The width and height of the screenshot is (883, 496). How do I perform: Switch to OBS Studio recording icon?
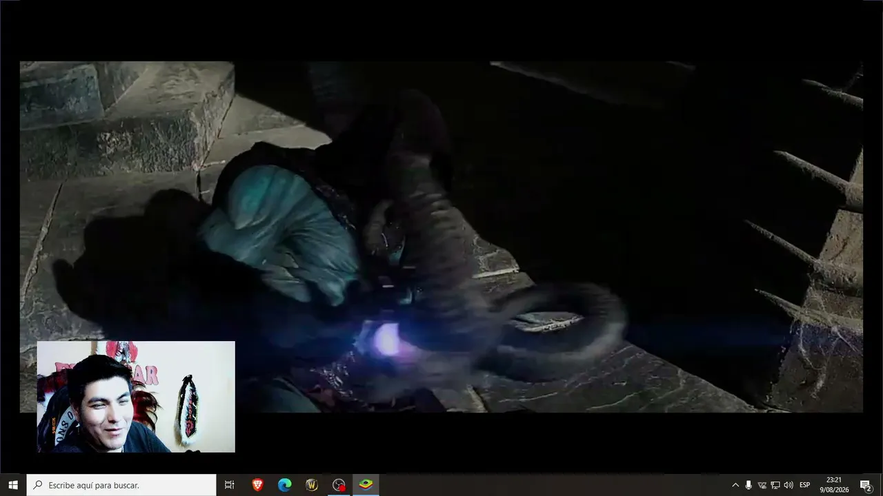point(339,485)
